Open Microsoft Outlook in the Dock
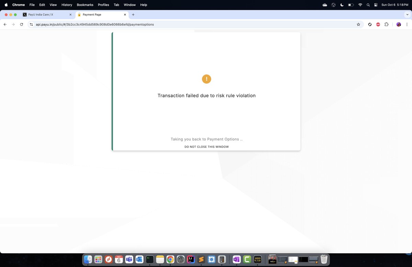This screenshot has height=267, width=412. 139,259
